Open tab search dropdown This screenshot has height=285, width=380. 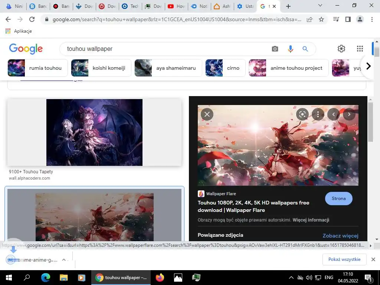tap(320, 5)
